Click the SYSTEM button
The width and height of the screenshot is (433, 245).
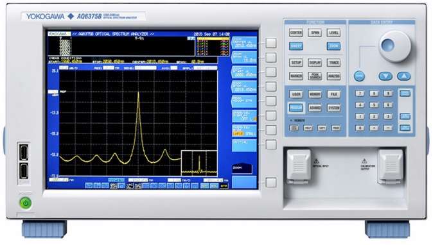click(333, 108)
